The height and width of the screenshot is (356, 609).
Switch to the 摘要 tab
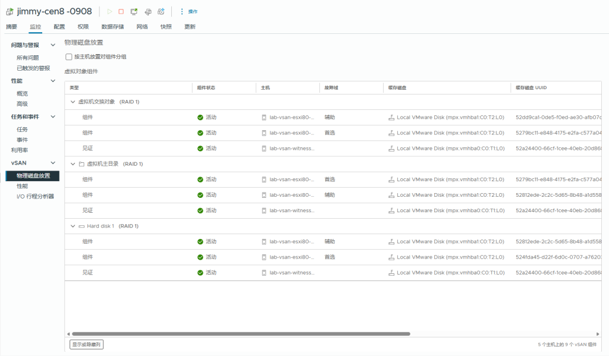11,27
